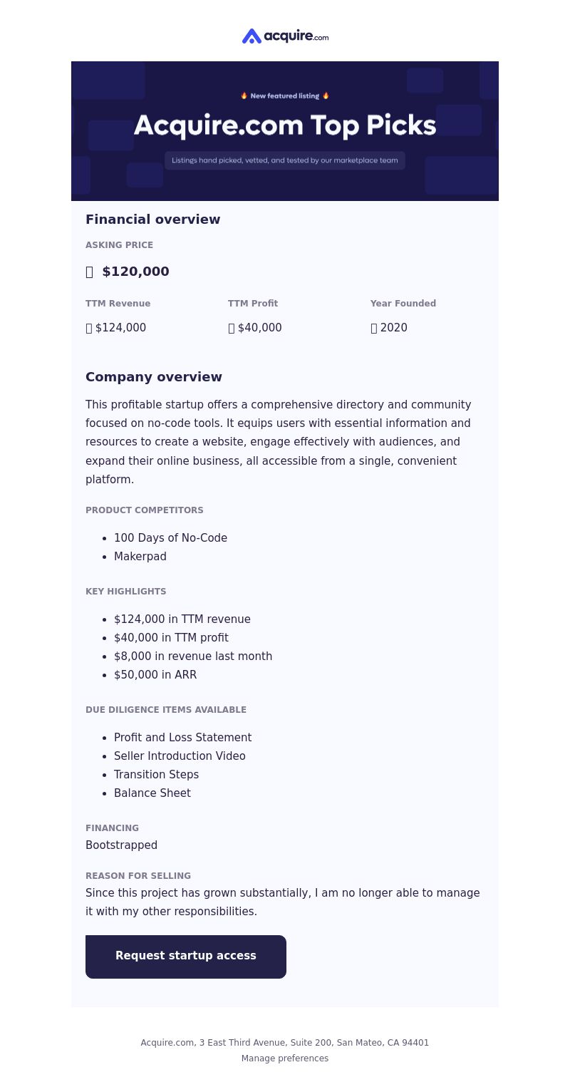
Task: Click the Seller Introduction Video item
Action: [180, 756]
